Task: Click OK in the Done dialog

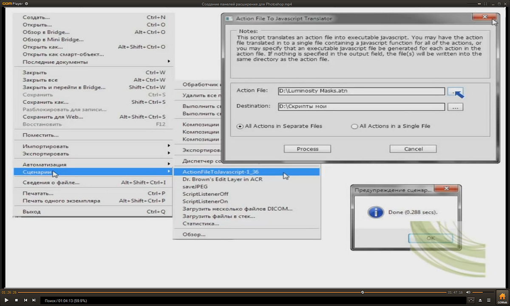Action: 430,238
